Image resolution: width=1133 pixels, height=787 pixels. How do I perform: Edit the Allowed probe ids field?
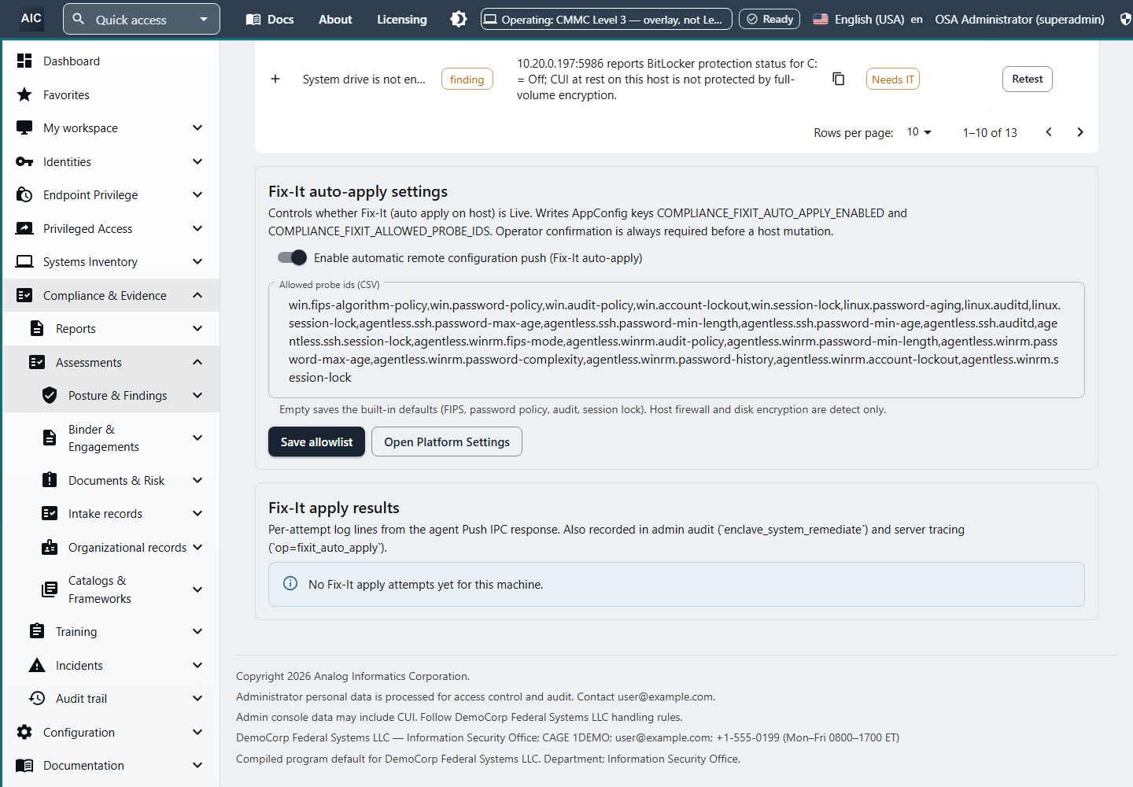point(677,341)
